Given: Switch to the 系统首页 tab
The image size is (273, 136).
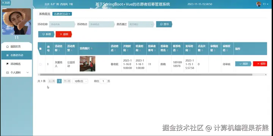Looking at the screenshot, I should click(44, 14).
